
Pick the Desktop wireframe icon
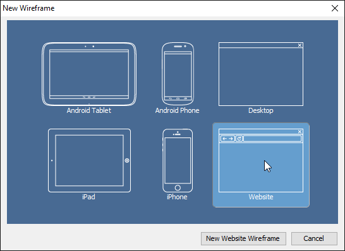coord(261,74)
